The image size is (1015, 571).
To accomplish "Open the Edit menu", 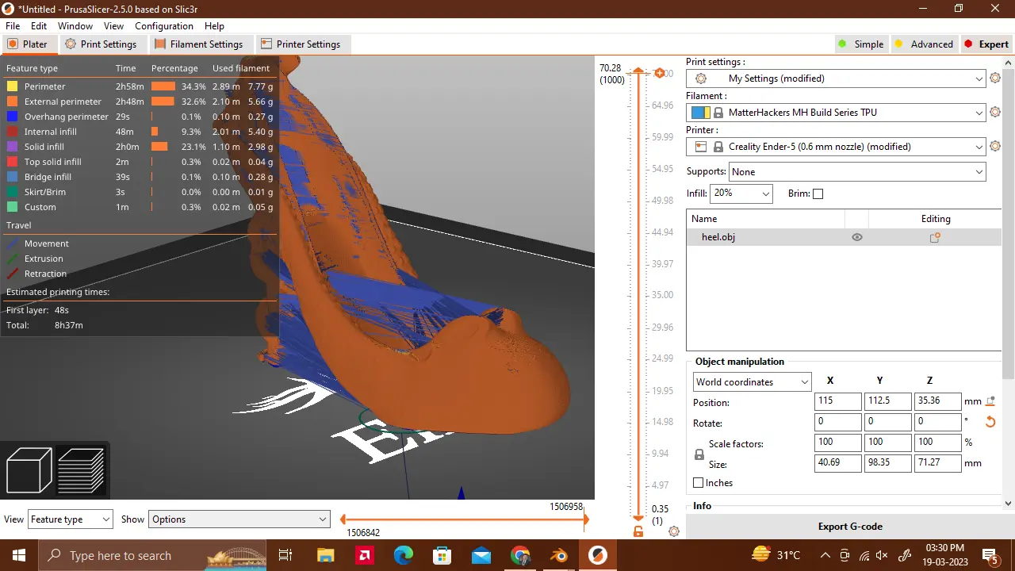I will tap(39, 26).
